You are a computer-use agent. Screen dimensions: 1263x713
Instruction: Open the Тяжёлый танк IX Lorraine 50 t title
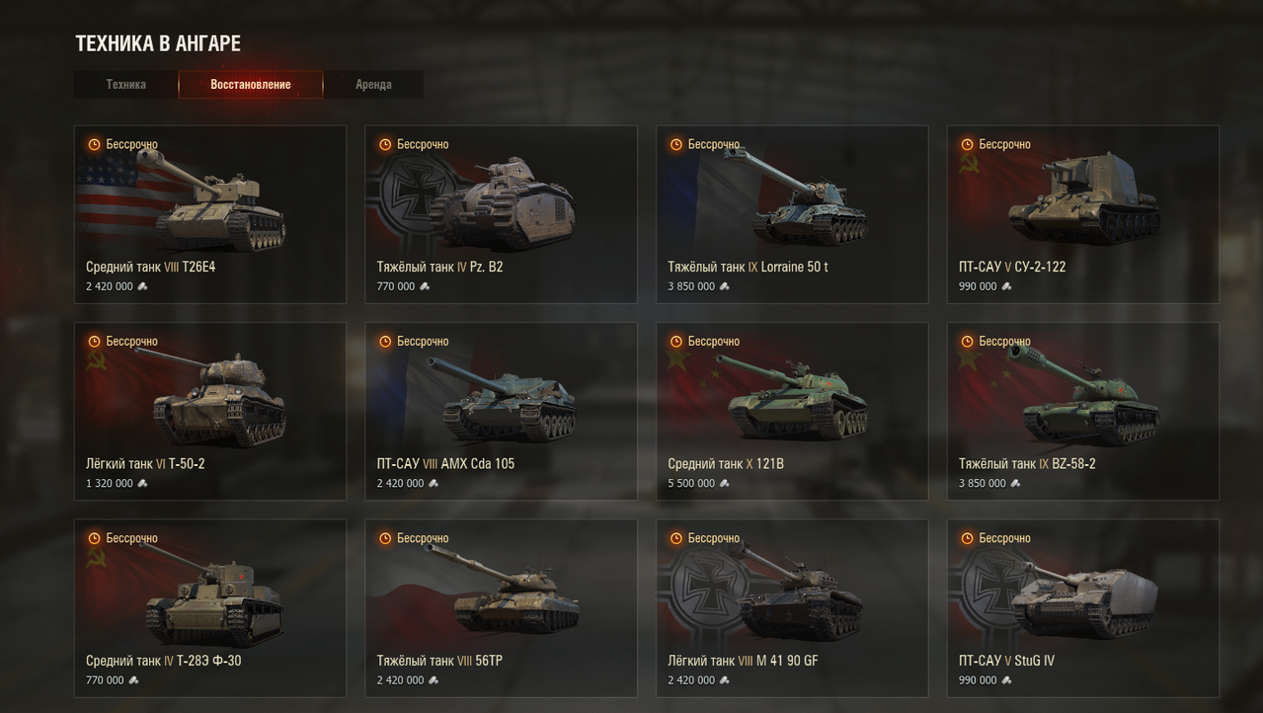(748, 267)
